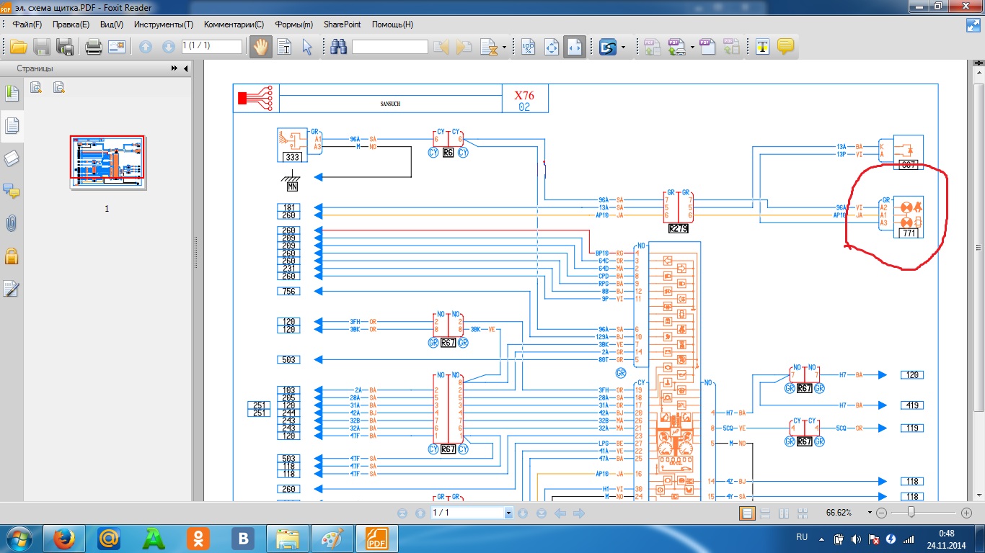Click the zoom slider handle

(911, 513)
